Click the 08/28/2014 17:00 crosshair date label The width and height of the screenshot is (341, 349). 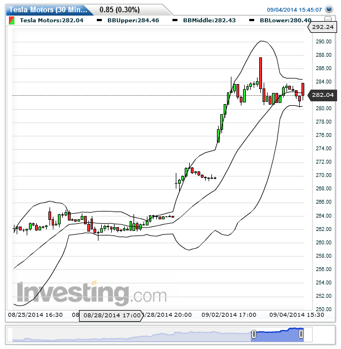(x=111, y=316)
